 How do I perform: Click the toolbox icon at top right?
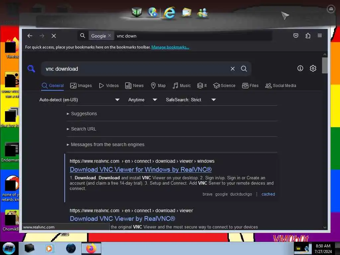pos(331,9)
